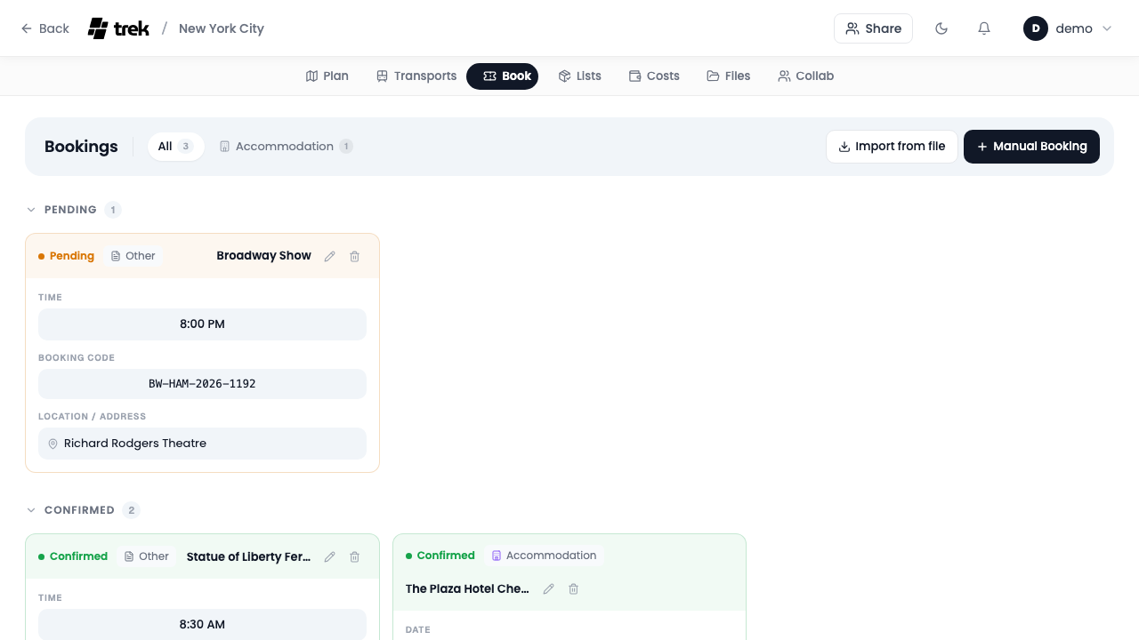Viewport: 1139px width, 640px height.
Task: Go Back to previous page
Action: click(x=44, y=28)
